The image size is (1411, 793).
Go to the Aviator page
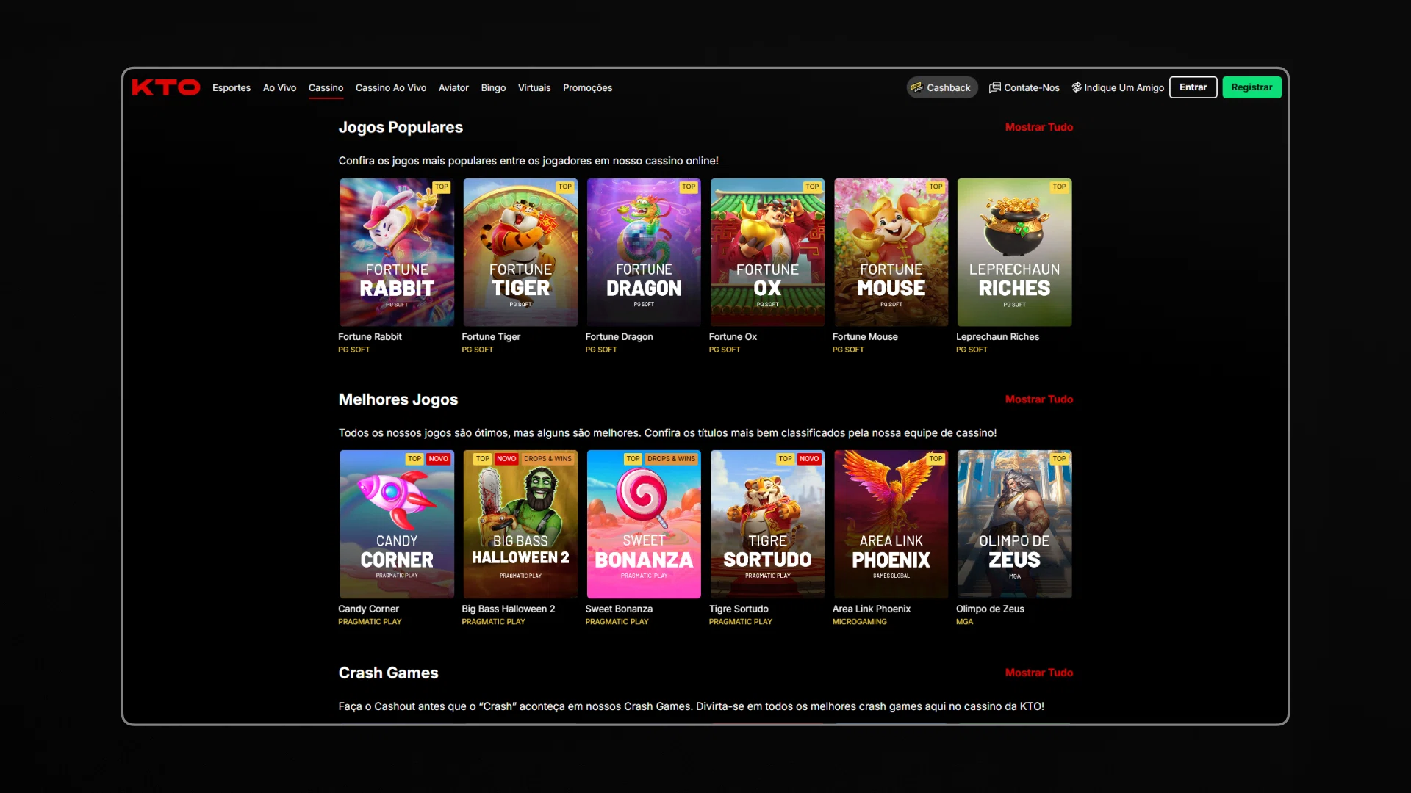coord(453,87)
